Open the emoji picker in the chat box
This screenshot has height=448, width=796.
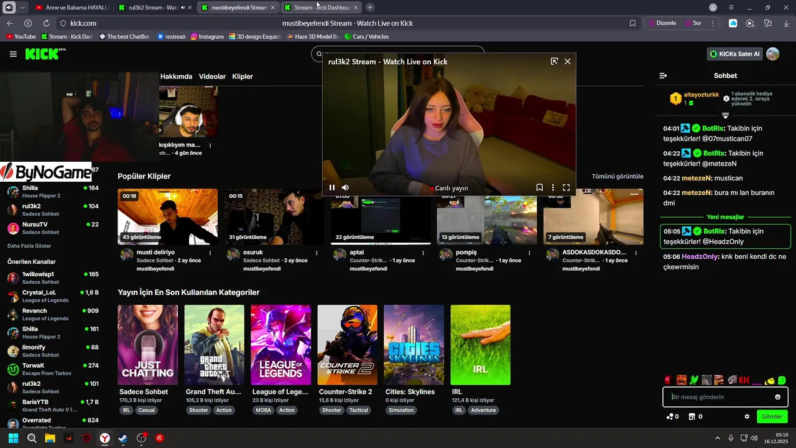point(777,397)
